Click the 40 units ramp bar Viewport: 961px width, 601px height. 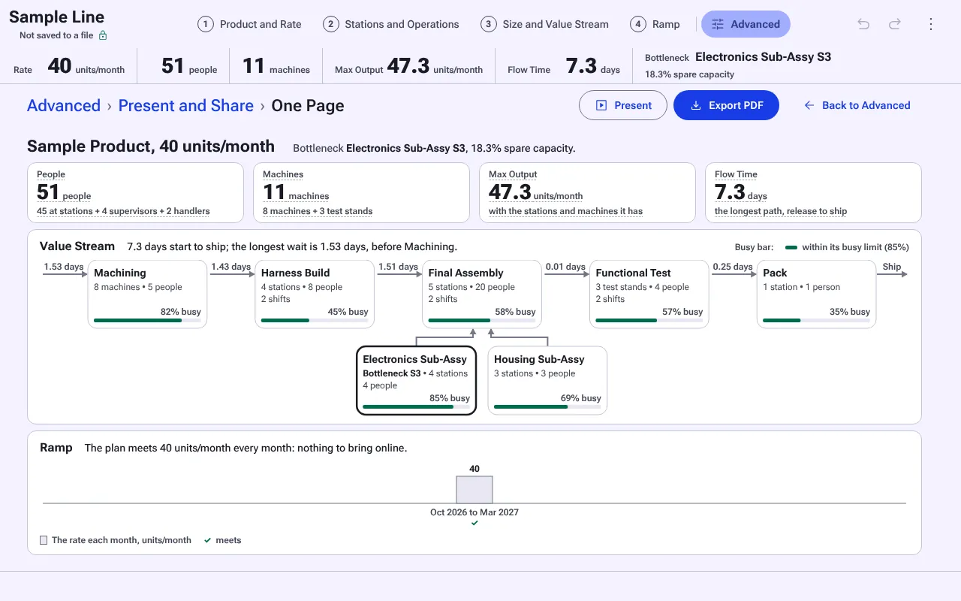[x=474, y=490]
